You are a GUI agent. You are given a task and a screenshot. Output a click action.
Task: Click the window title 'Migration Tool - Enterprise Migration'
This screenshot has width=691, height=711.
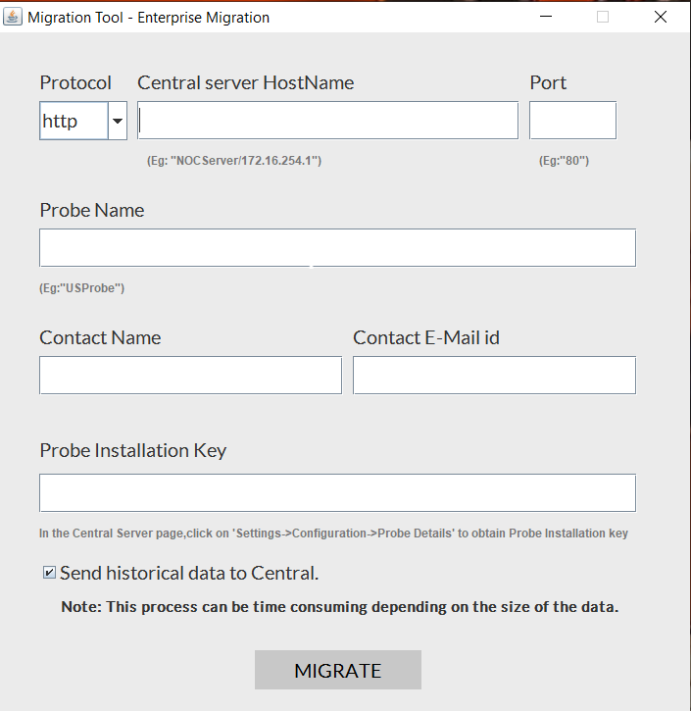pos(148,17)
